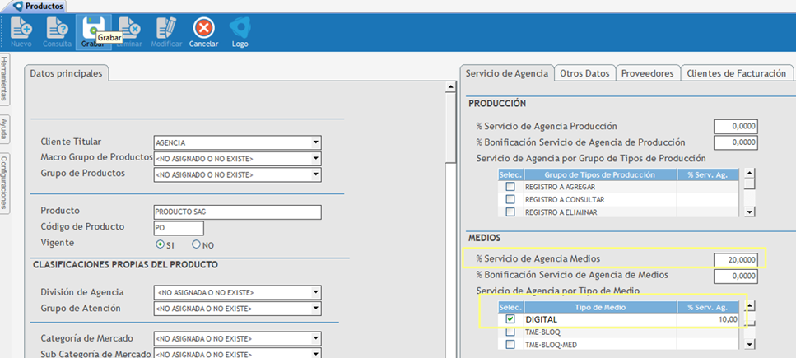The width and height of the screenshot is (796, 358).
Task: Switch to Servicio de Agencia tab
Action: tap(506, 73)
